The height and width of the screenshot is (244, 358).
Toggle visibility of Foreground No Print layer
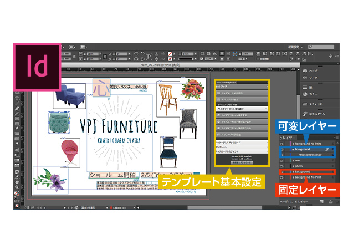pos(282,144)
